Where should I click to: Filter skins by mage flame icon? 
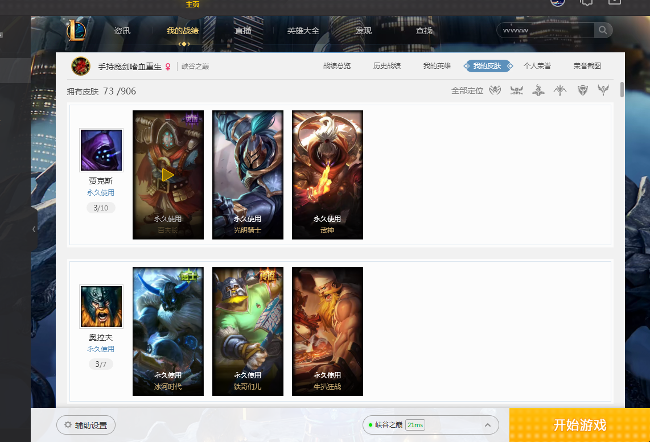[538, 90]
